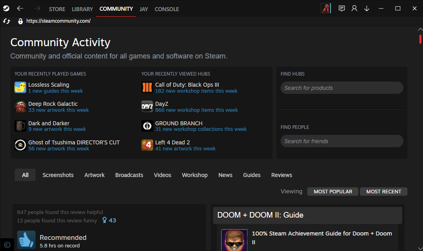Viewport: 423px width, 251px height.
Task: Click the Left 4 Dead 2 icon
Action: pos(147,145)
